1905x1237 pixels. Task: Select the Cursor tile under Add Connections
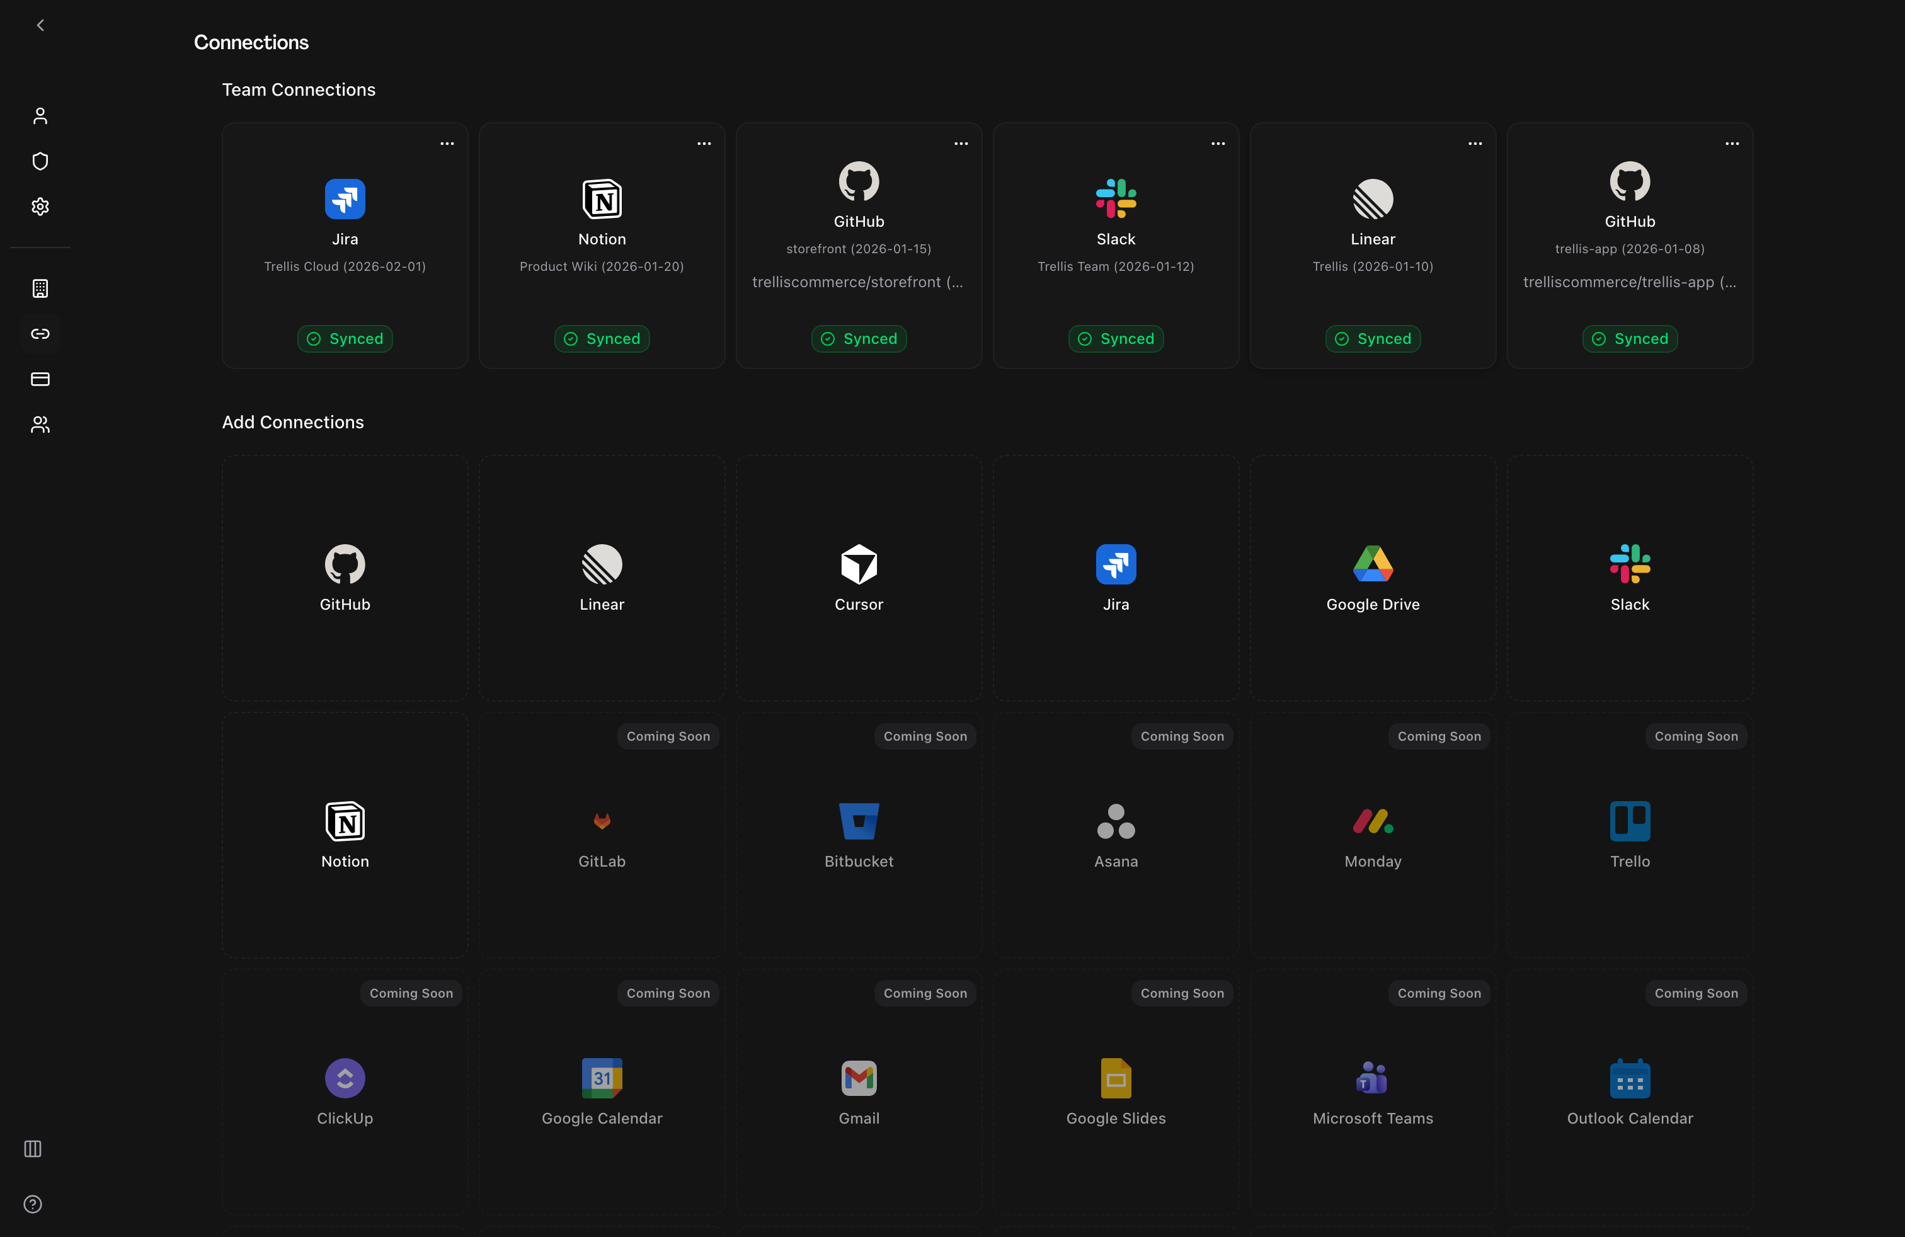pos(858,578)
